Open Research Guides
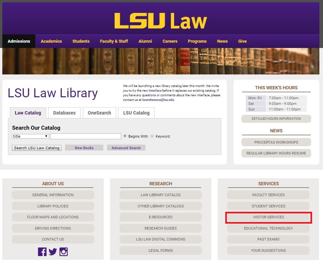Viewport: 323px width, 266px height. tap(161, 228)
